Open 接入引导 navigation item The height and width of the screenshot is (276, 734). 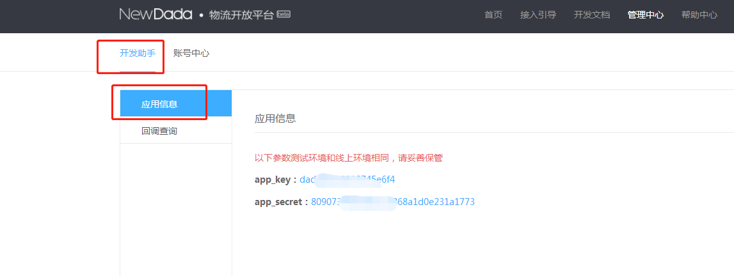point(538,15)
